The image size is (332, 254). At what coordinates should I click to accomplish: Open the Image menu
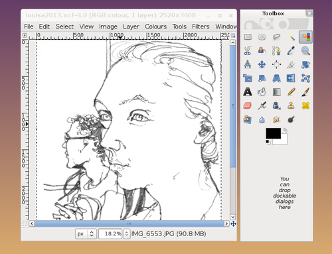108,27
